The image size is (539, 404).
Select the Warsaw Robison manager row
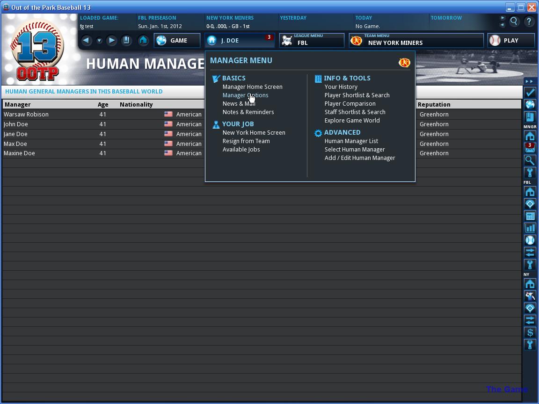point(103,115)
